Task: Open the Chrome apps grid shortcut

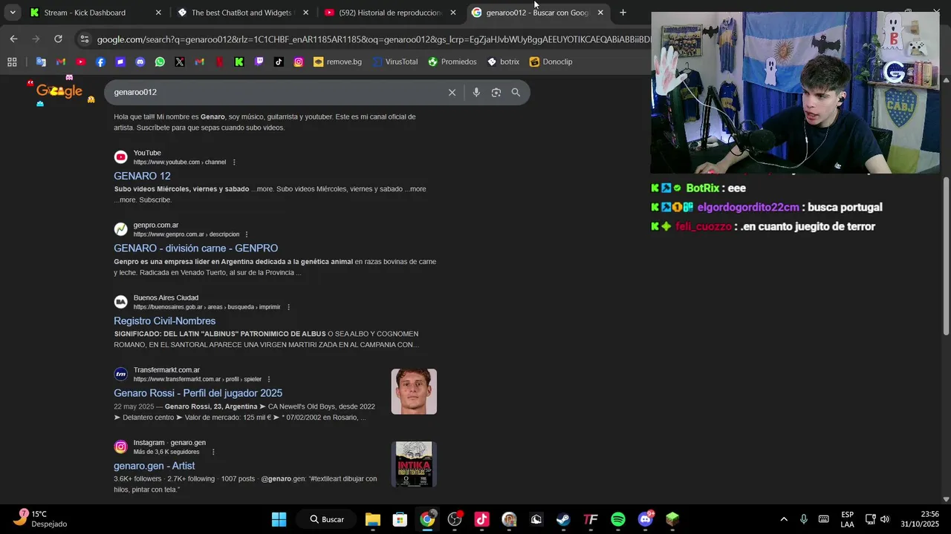Action: tap(12, 62)
